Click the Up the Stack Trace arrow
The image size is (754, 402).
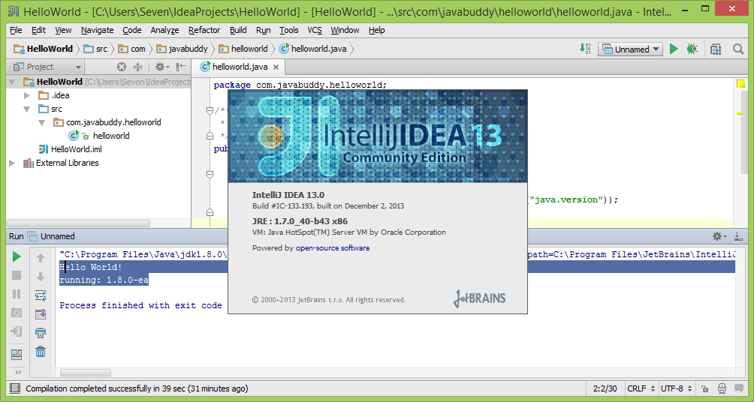coord(41,258)
